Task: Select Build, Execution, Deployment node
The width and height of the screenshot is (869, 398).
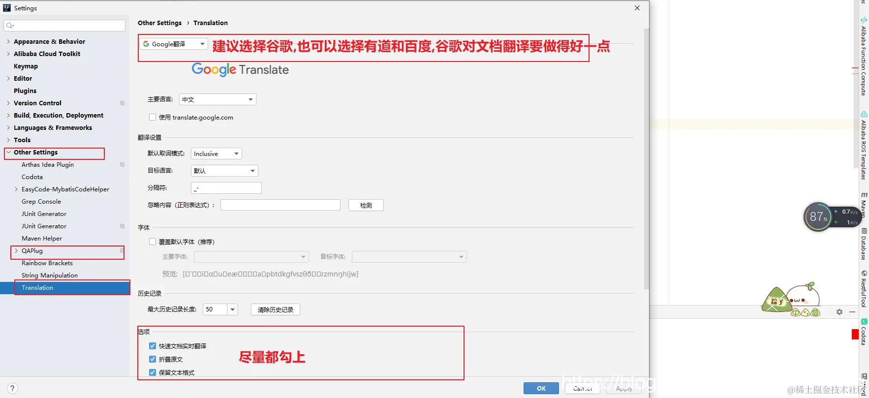Action: (59, 116)
